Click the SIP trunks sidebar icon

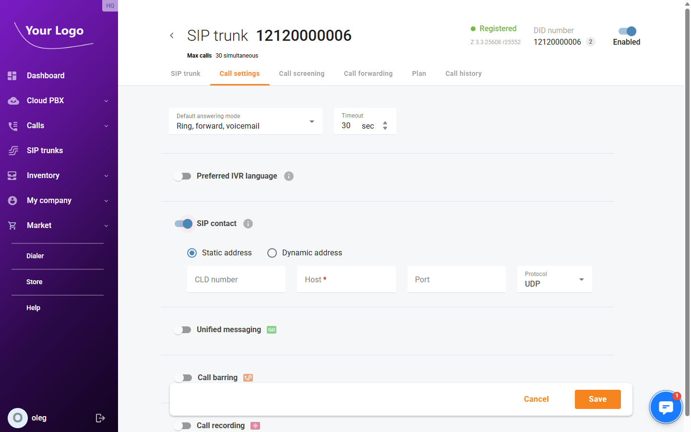point(13,150)
